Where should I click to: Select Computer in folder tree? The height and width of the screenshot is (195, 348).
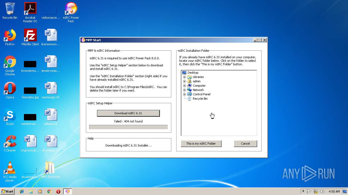199,86
